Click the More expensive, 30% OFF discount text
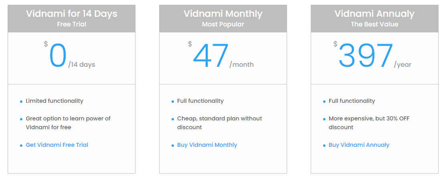 [369, 123]
